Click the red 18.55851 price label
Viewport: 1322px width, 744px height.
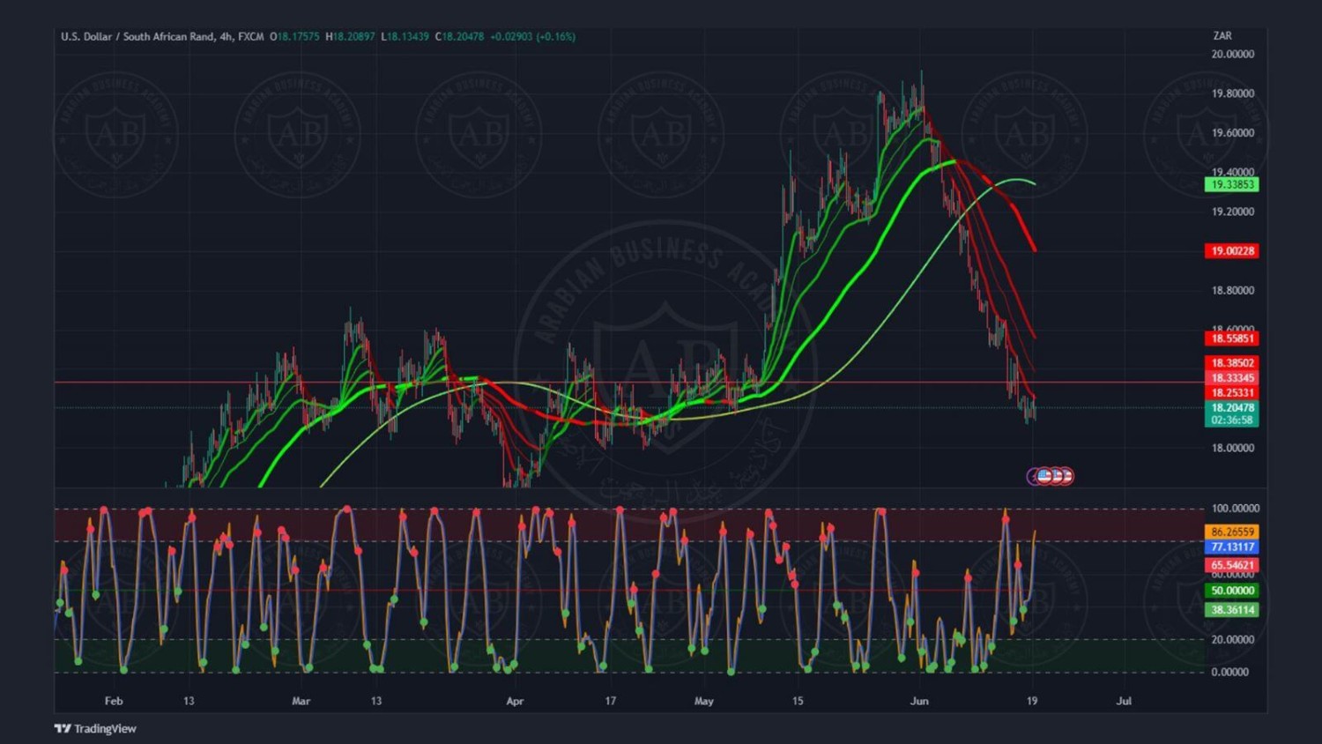[1231, 339]
